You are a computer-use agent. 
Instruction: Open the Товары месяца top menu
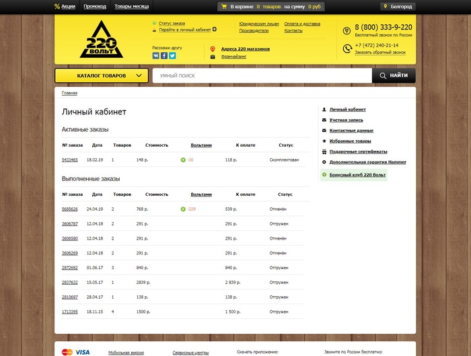point(131,7)
